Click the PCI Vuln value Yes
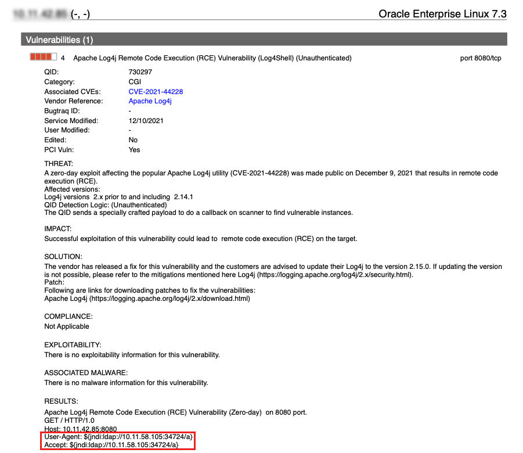The width and height of the screenshot is (523, 453). [x=135, y=150]
